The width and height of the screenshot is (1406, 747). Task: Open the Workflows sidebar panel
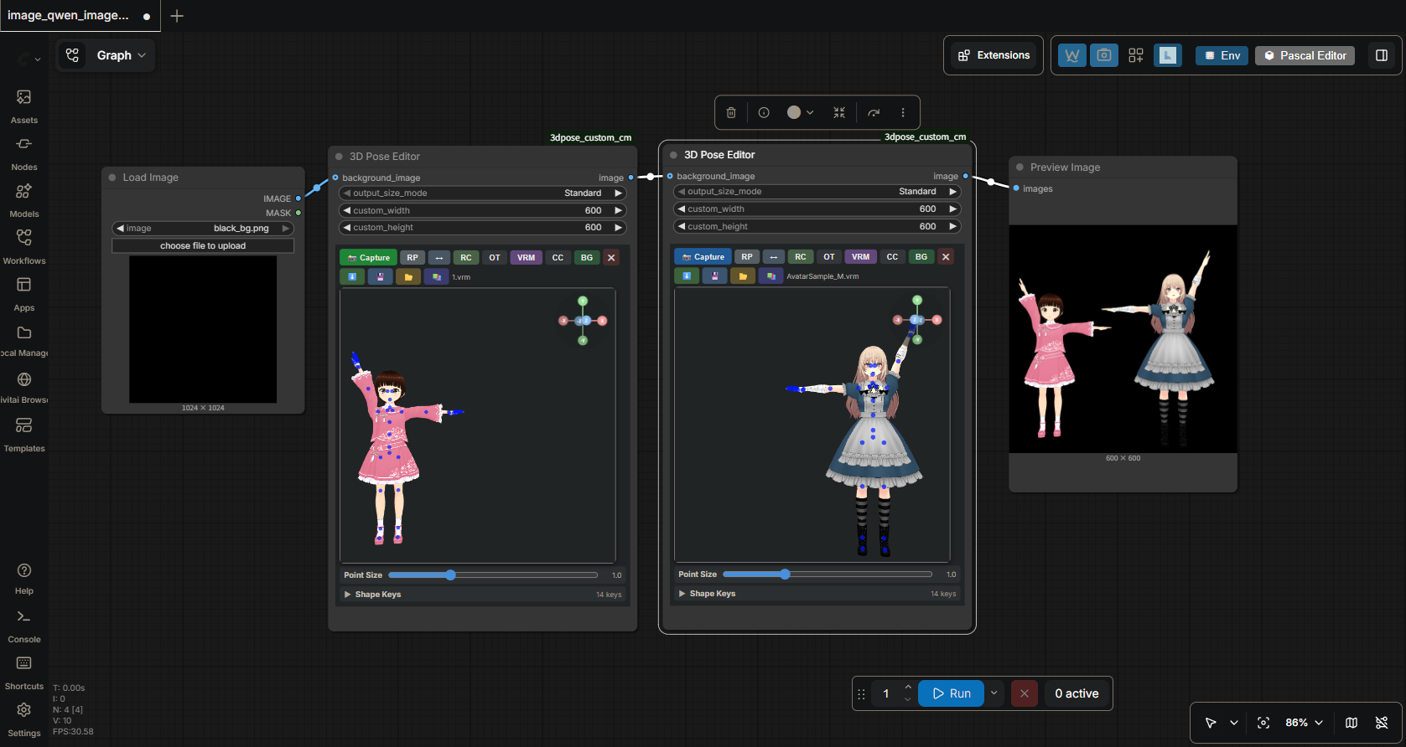(24, 247)
